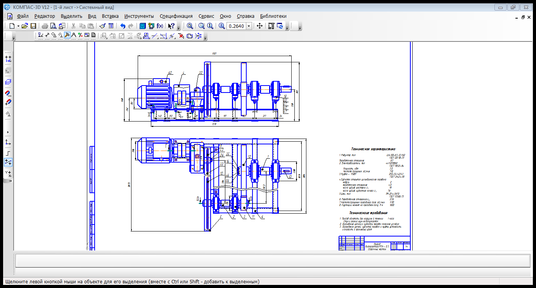Click the global snaps magnet icon
Viewport: 536px width, 288px height.
[8, 93]
